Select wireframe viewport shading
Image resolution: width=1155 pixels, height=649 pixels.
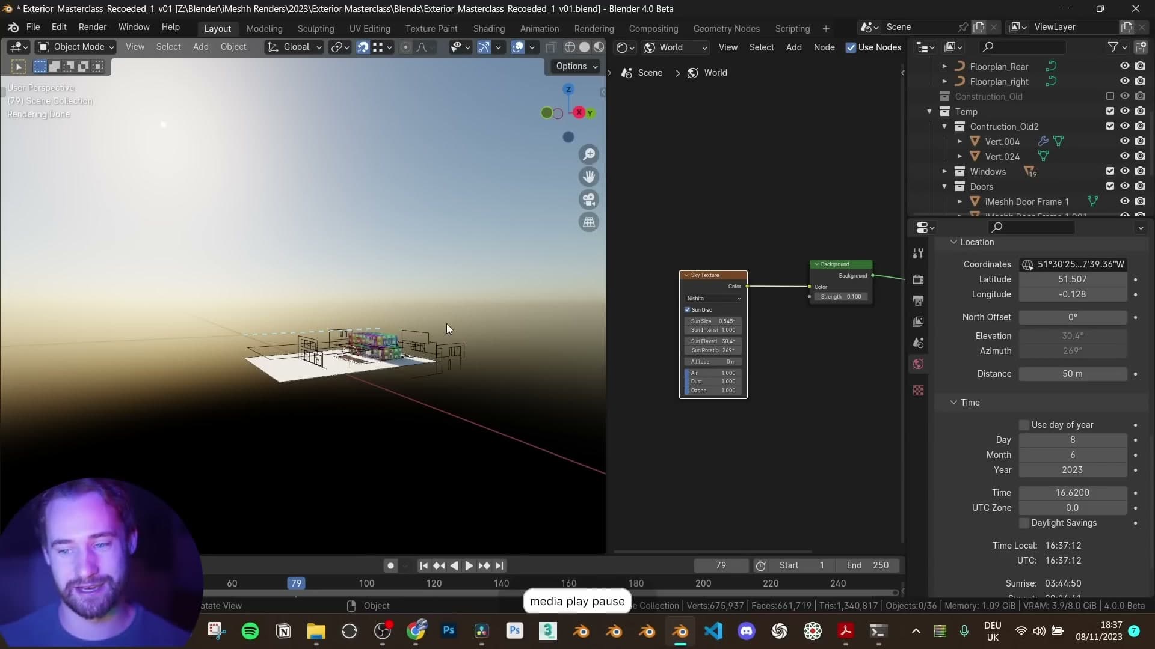tap(570, 47)
